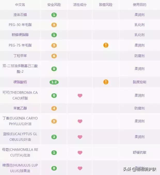Click the pink heart for 丁香叶油
The height and width of the screenshot is (175, 160).
click(x=80, y=121)
